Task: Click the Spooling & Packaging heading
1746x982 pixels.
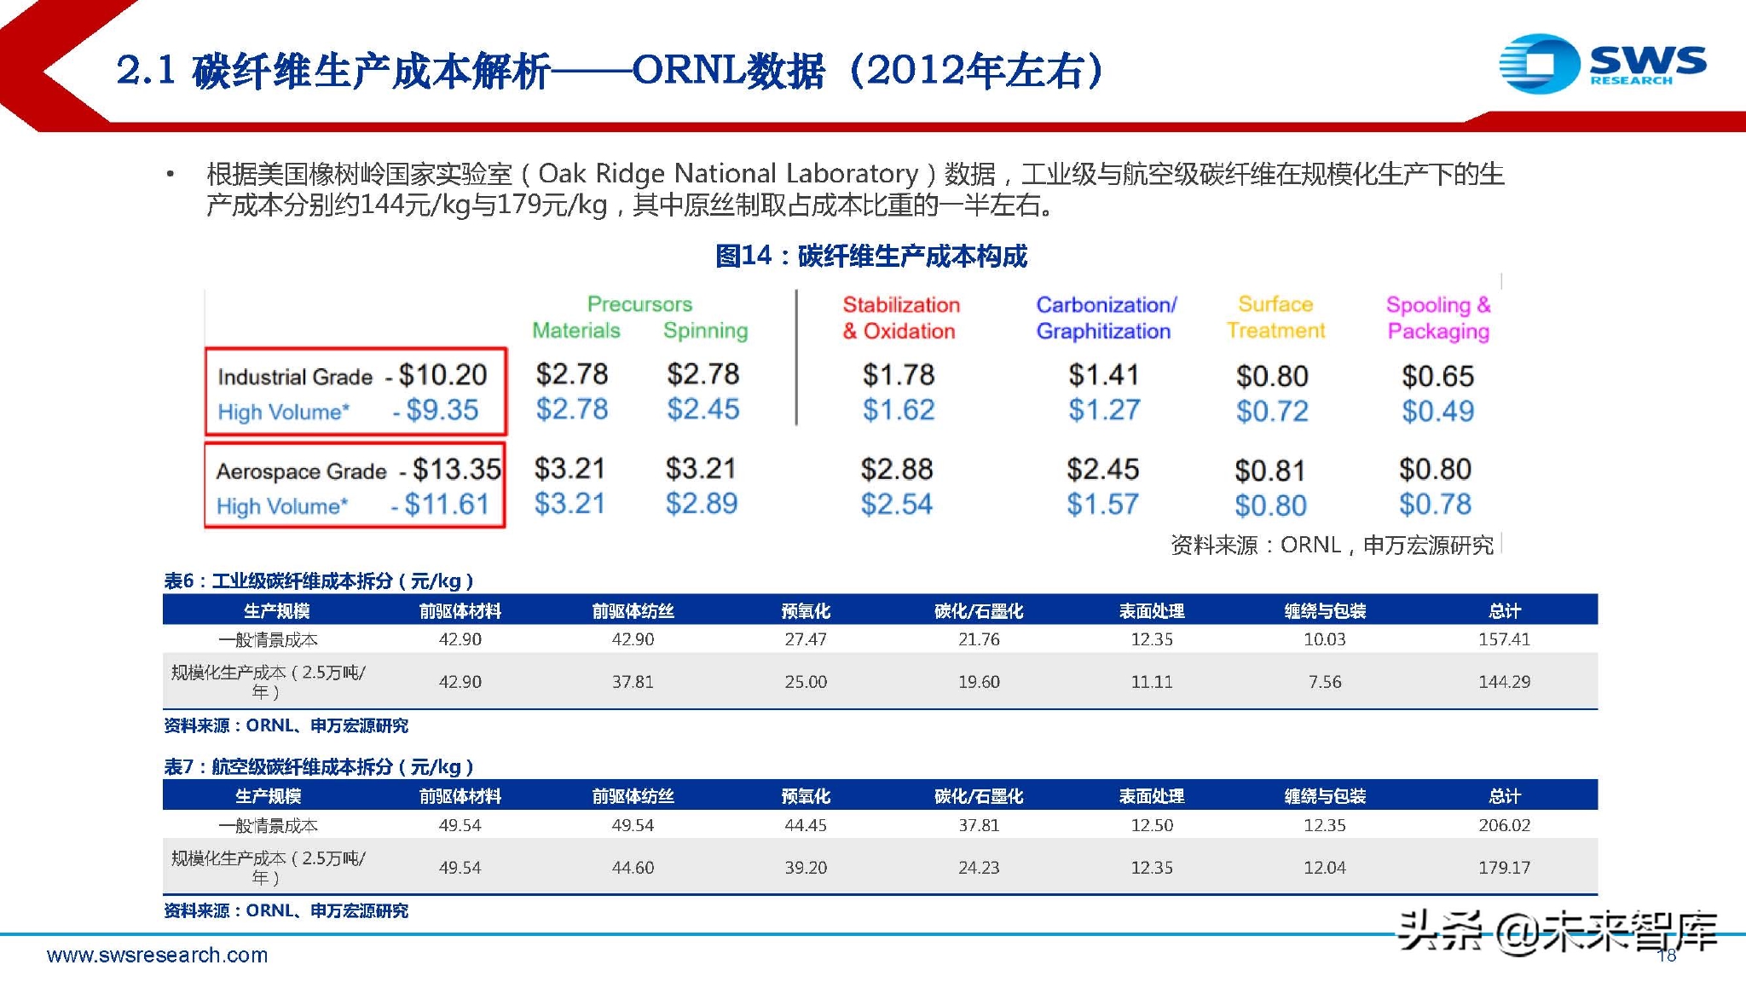Action: tap(1438, 318)
